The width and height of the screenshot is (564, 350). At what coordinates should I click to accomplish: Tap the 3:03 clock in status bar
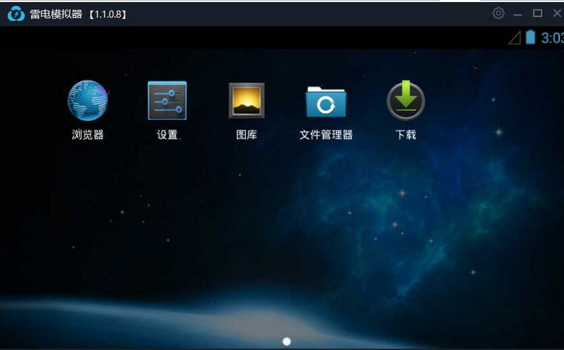coord(553,38)
